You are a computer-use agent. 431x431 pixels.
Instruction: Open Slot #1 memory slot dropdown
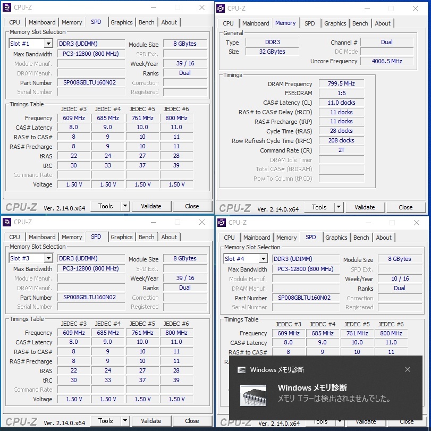pos(48,44)
